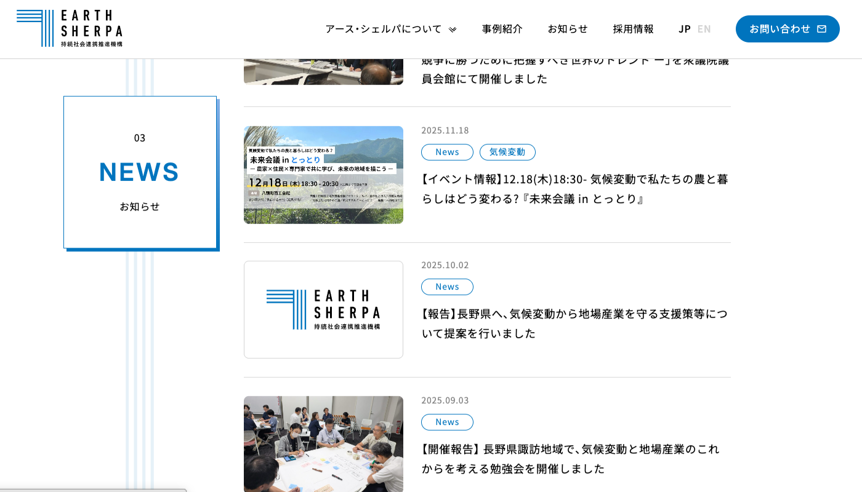Viewport: 862px width, 492px height.
Task: Open the 諏訪 workshop photo thumbnail
Action: coord(323,443)
